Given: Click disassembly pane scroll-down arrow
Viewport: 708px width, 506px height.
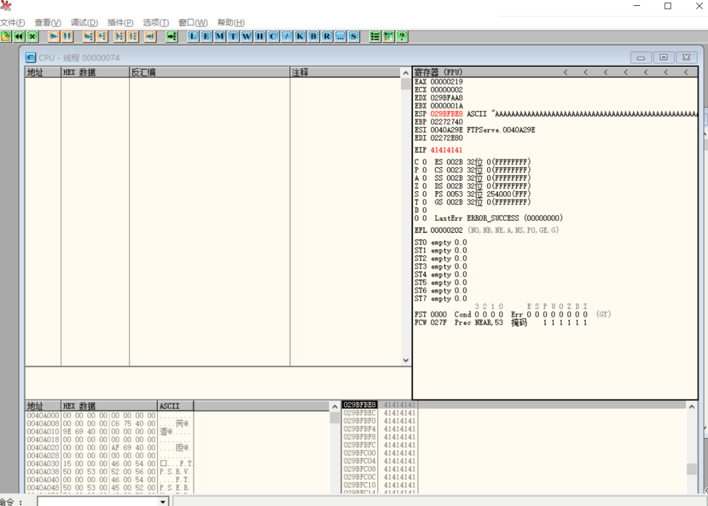Looking at the screenshot, I should [405, 360].
